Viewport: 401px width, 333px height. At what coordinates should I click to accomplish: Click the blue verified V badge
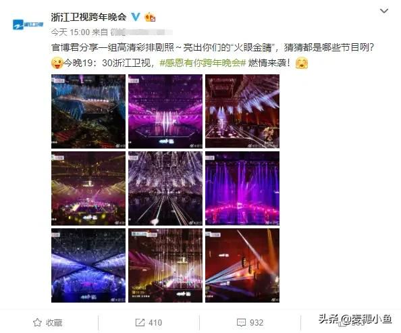[136, 17]
